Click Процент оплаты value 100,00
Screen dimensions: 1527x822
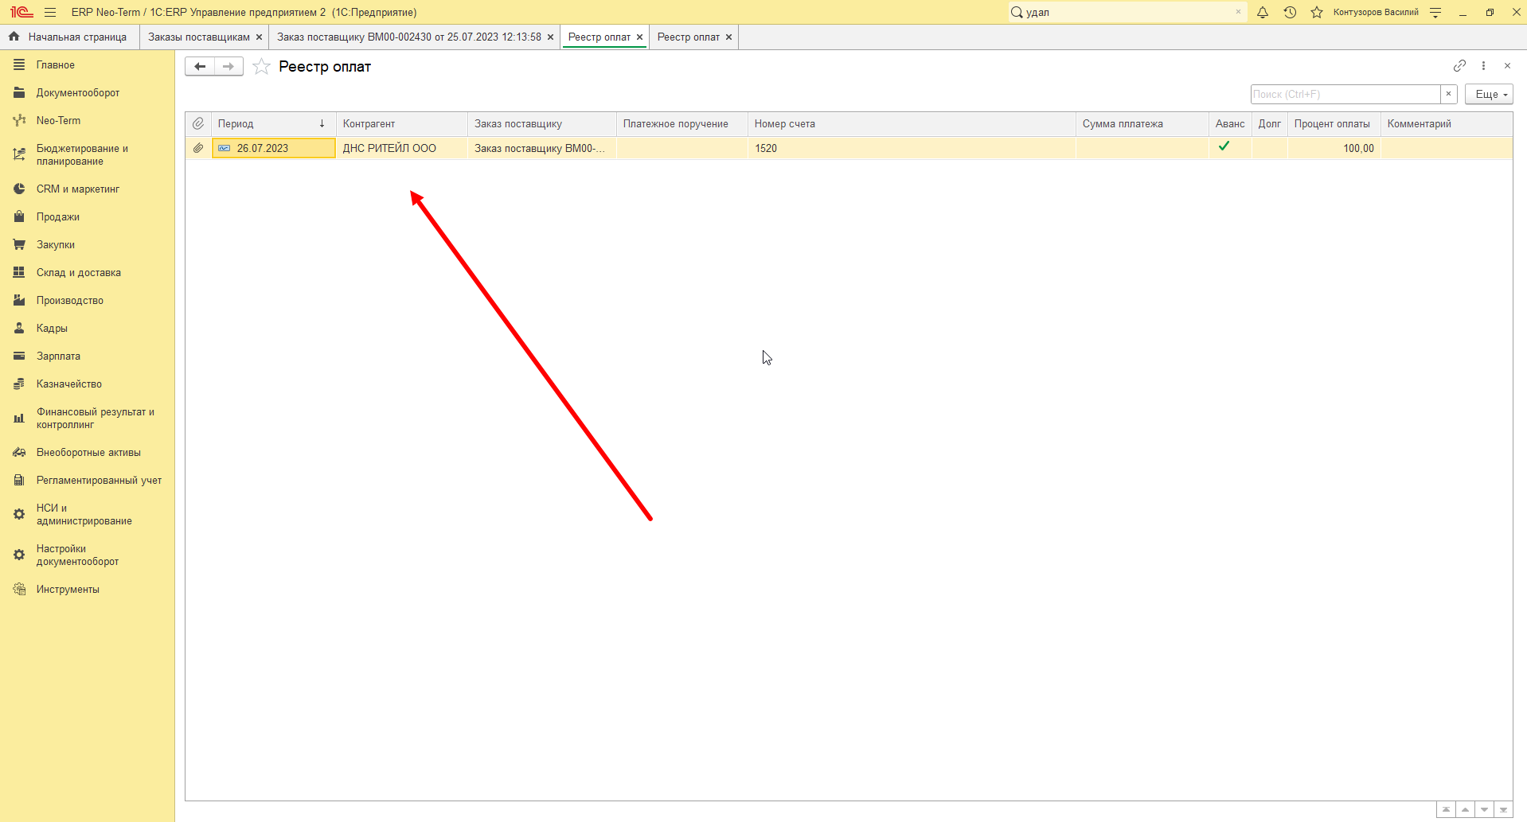point(1334,148)
